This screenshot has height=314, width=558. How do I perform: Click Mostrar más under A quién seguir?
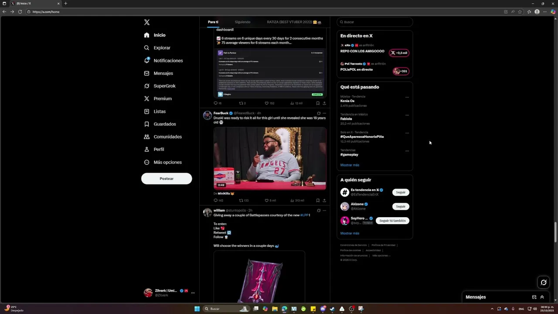click(x=350, y=233)
